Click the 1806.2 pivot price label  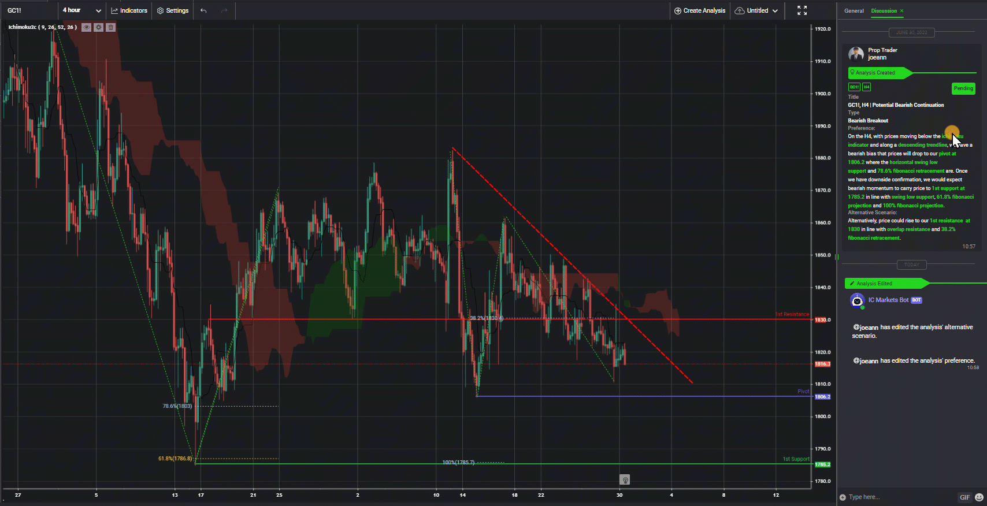point(822,397)
